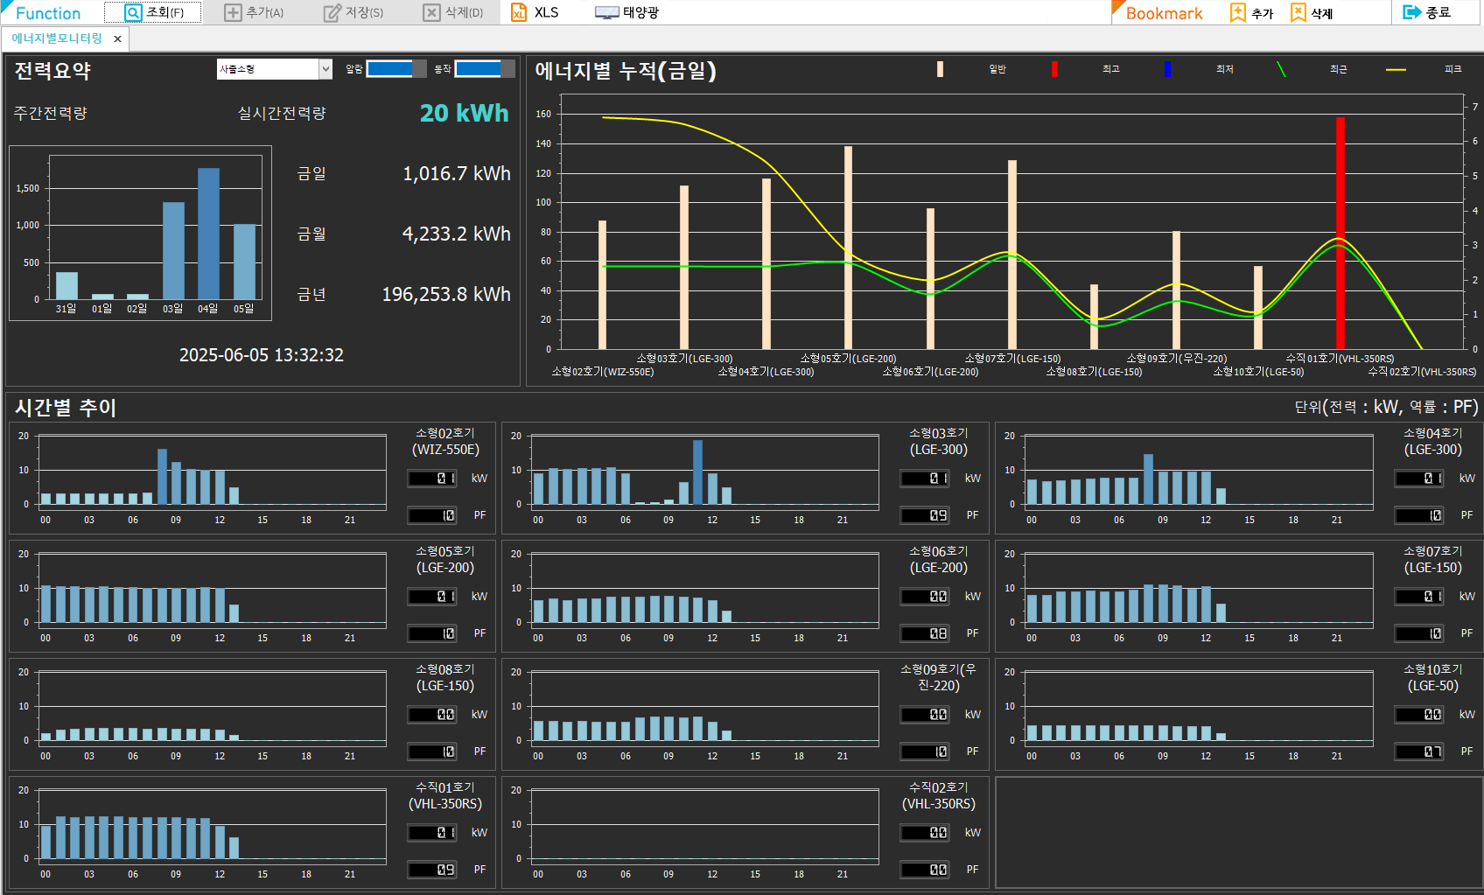Screen dimensions: 1484x895
Task: Click the 소형02호기(WIZ-550E) axis label
Action: (x=603, y=372)
